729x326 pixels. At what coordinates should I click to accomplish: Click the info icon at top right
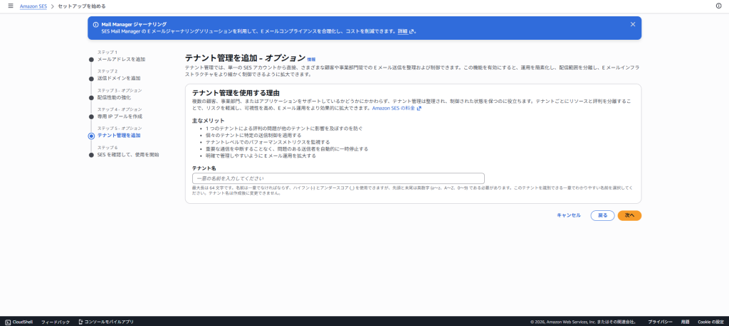(718, 6)
